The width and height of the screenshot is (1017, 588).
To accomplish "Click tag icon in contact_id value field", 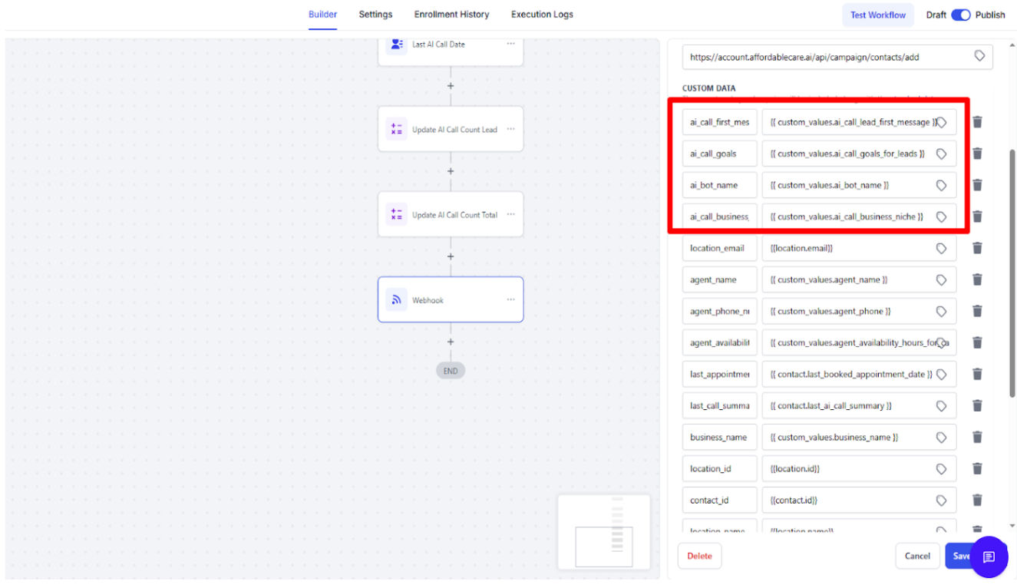I will point(941,500).
